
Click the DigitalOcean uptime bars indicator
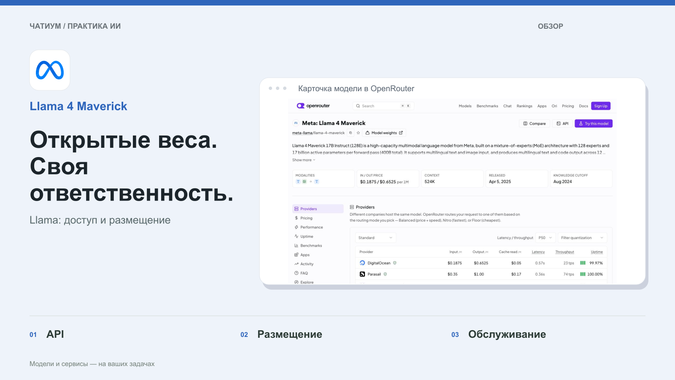(583, 263)
